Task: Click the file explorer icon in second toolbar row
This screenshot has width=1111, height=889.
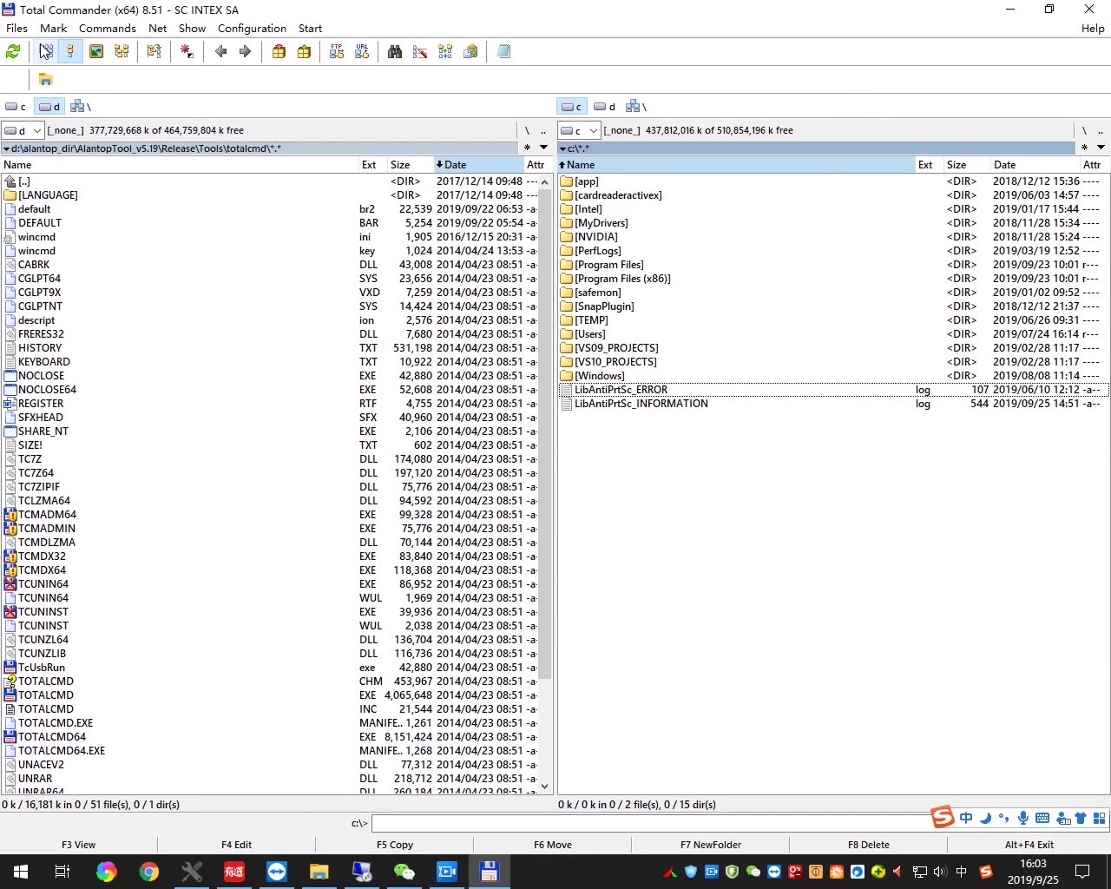Action: pyautogui.click(x=46, y=80)
